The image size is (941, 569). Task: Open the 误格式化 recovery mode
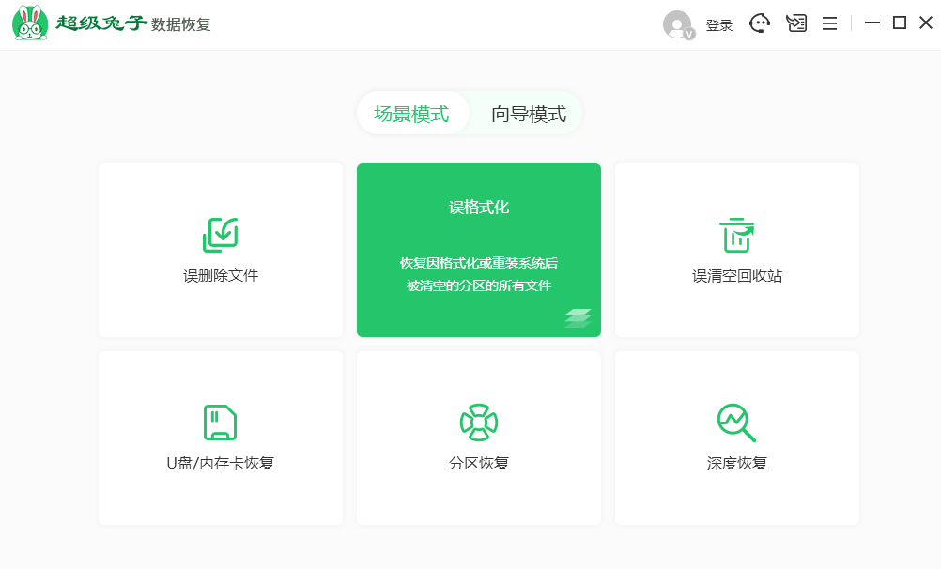(x=478, y=249)
